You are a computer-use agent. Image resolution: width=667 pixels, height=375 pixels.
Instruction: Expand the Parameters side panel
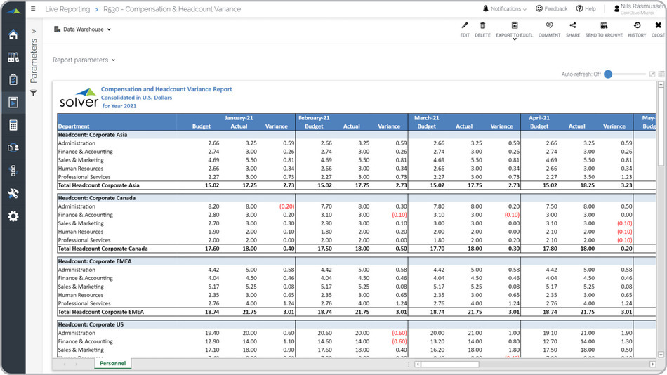34,31
